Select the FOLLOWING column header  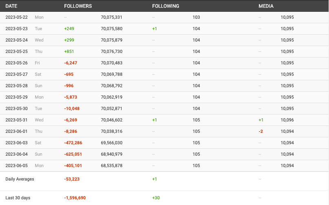[x=166, y=6]
